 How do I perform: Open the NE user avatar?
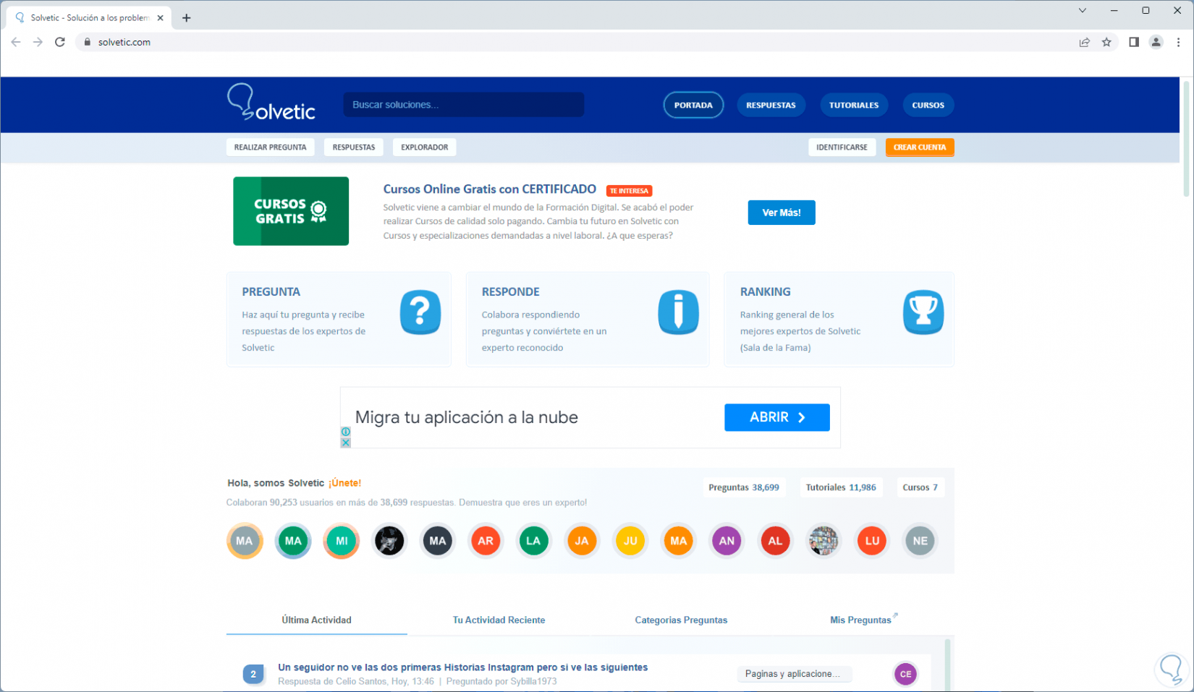tap(920, 541)
